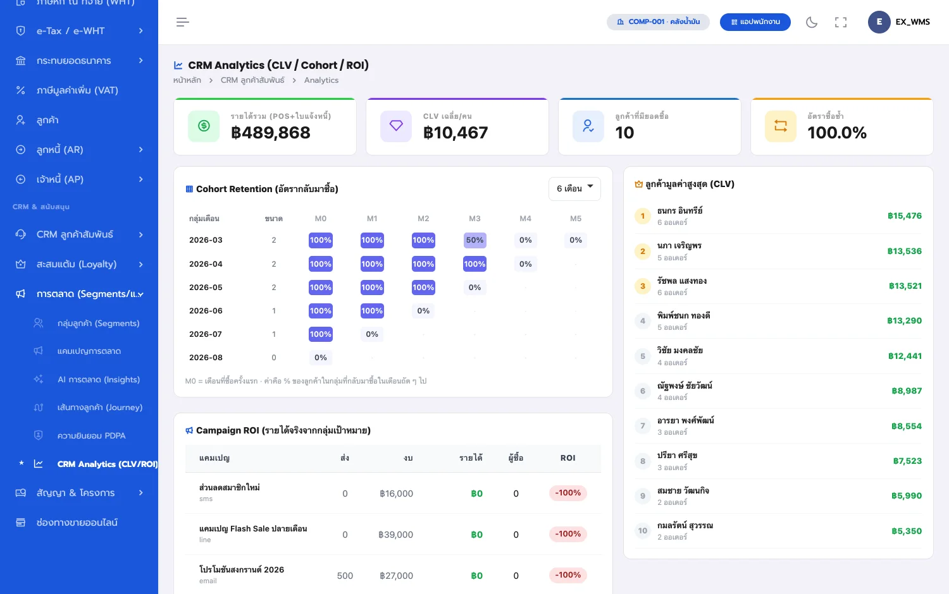The width and height of the screenshot is (949, 594).
Task: Click the VAT percent icon in sidebar
Action: point(20,90)
